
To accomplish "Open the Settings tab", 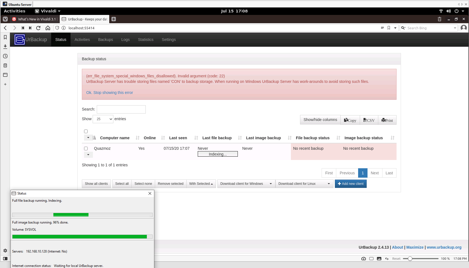I will click(169, 40).
